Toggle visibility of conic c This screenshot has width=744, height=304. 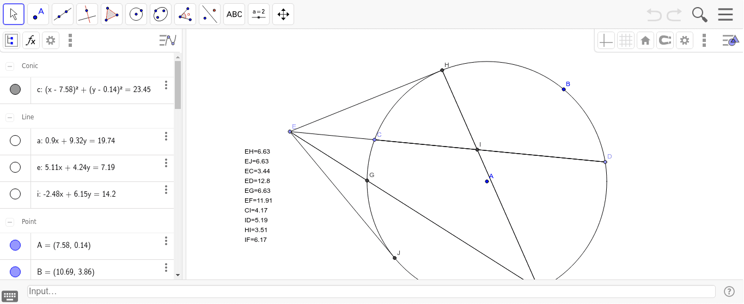[x=15, y=89]
